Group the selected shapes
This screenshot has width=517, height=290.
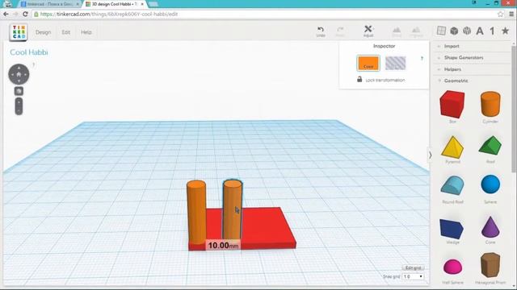(397, 31)
